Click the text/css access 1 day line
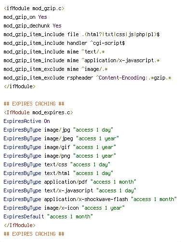181x242 pixels. (x=57, y=164)
